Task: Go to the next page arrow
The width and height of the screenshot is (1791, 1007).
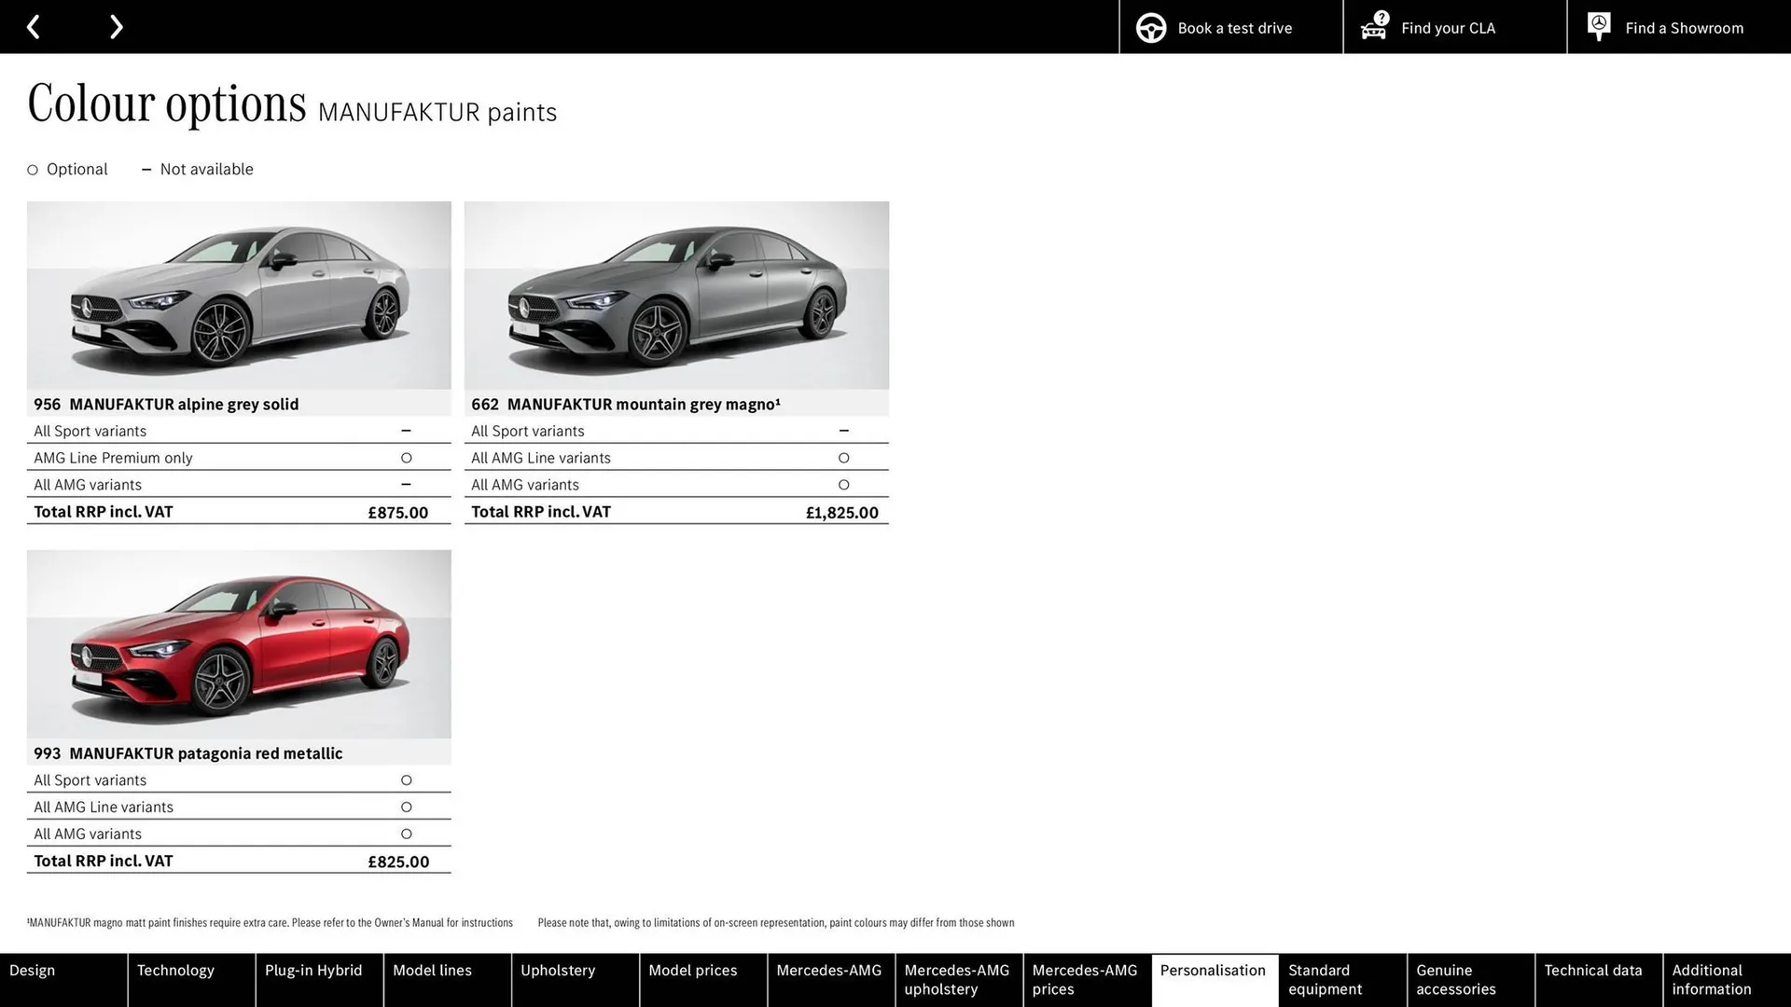Action: tap(116, 26)
